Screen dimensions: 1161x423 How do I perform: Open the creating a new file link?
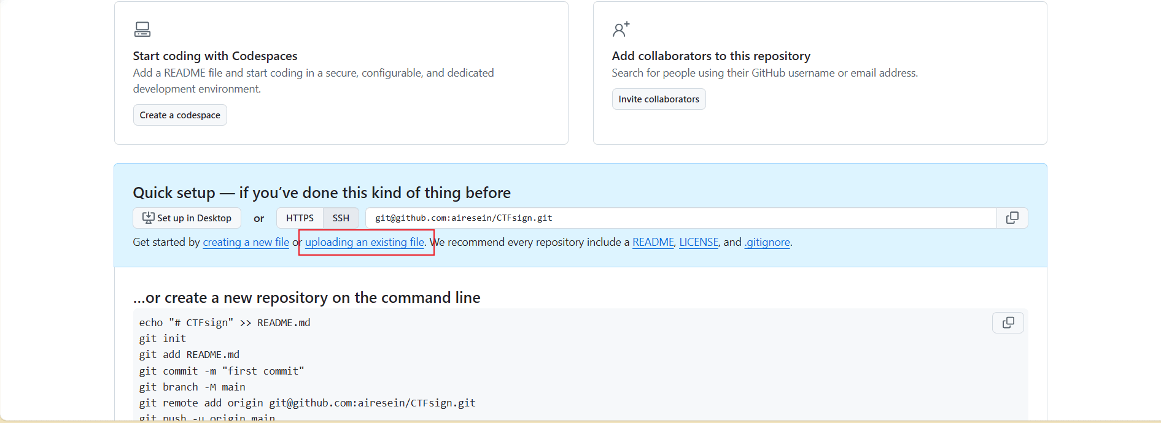point(246,242)
